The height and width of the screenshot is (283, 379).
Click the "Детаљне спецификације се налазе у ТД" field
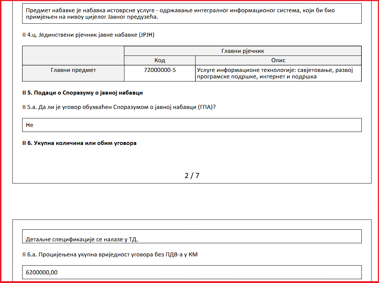192,237
